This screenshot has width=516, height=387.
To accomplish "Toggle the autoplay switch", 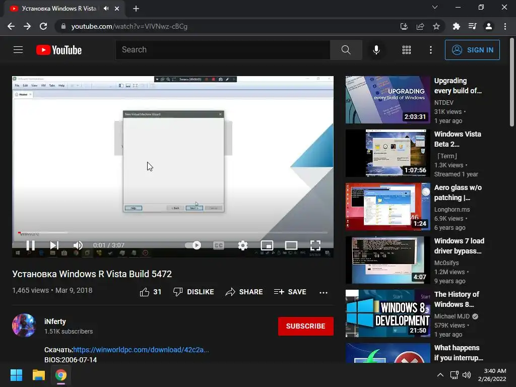I will tap(193, 245).
